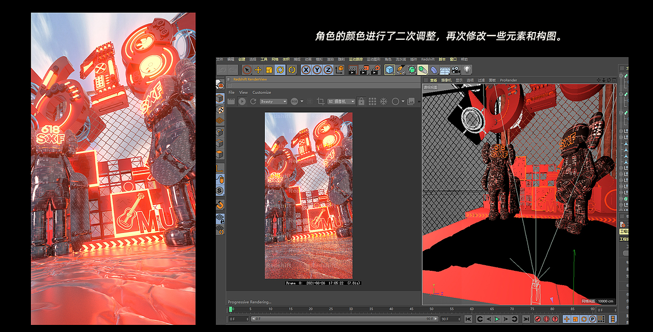Screen dimensions: 653x332
Task: Open the Subdivision Surface generator icon
Action: pyautogui.click(x=412, y=70)
